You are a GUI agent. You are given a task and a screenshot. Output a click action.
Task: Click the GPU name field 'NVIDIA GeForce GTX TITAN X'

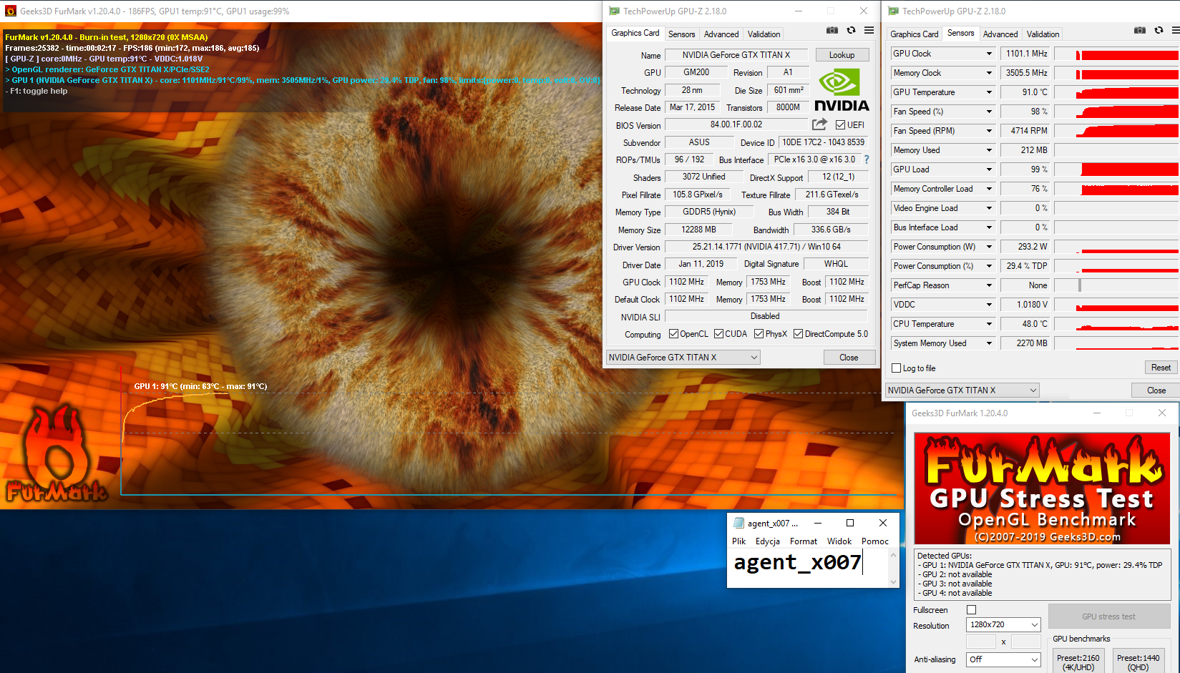[736, 55]
